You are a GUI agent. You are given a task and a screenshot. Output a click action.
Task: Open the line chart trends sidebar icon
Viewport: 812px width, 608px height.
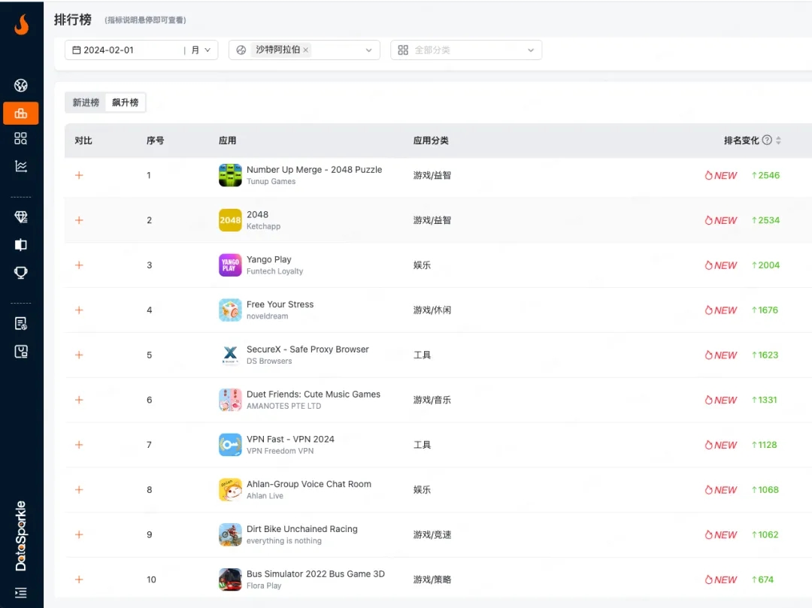[x=21, y=166]
